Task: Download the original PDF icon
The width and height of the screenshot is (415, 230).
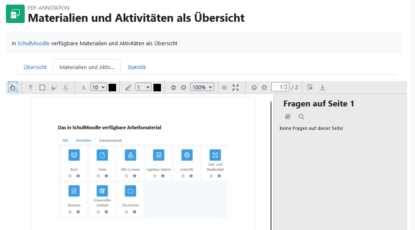Action: [x=322, y=88]
